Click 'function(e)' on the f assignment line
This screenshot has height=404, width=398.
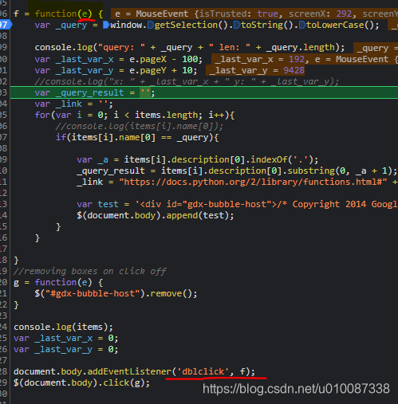pyautogui.click(x=63, y=14)
